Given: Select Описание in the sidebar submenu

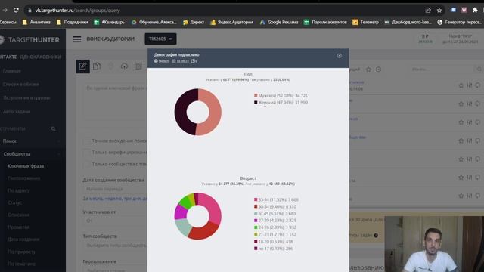Looking at the screenshot, I should coord(18,215).
